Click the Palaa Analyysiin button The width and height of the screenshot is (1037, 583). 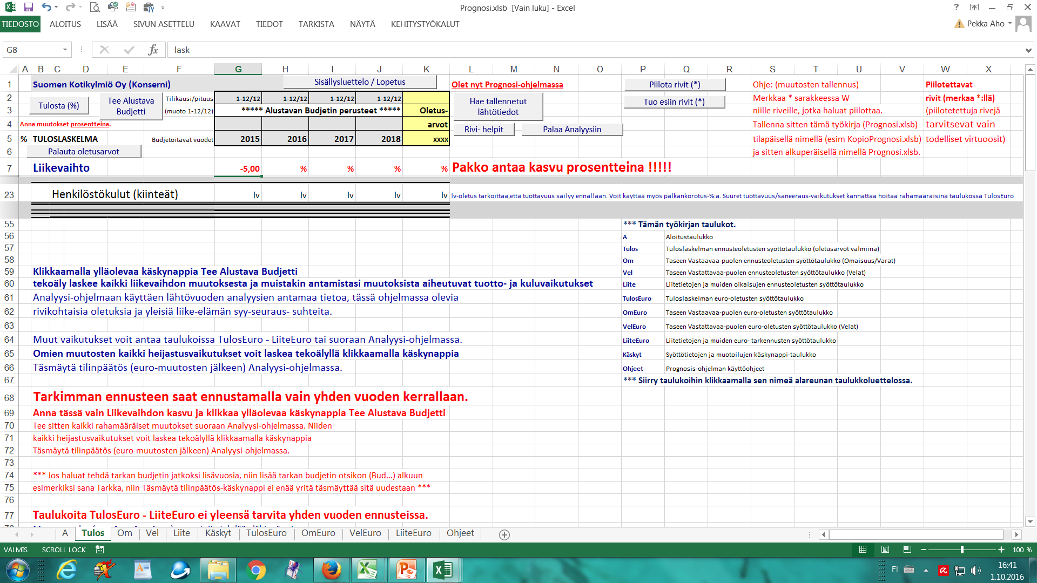click(x=572, y=130)
